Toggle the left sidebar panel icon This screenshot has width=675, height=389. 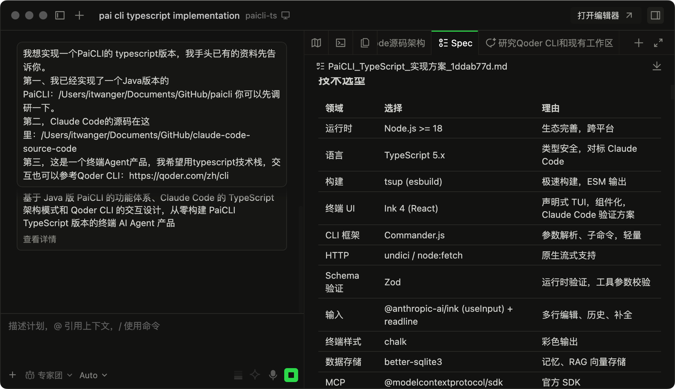(60, 15)
